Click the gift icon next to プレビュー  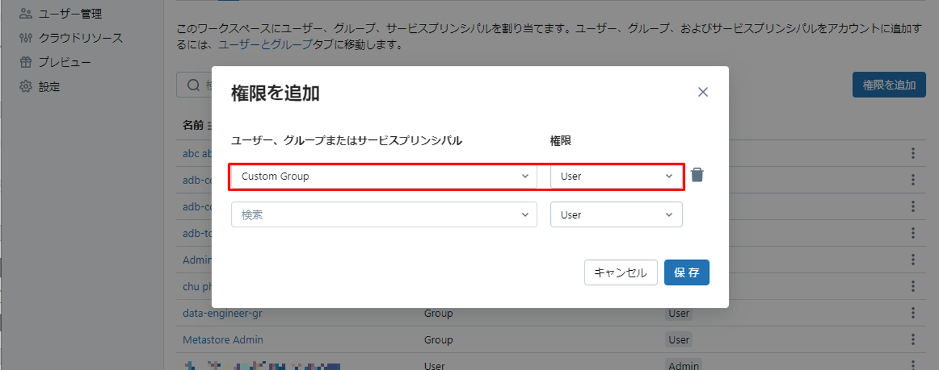(x=25, y=62)
